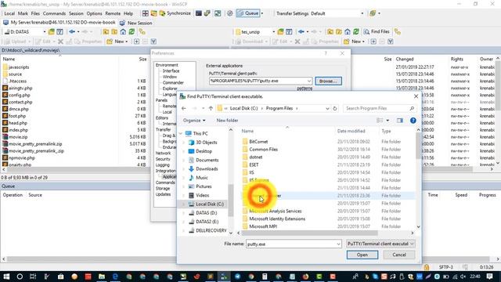Click the Open button

362,255
